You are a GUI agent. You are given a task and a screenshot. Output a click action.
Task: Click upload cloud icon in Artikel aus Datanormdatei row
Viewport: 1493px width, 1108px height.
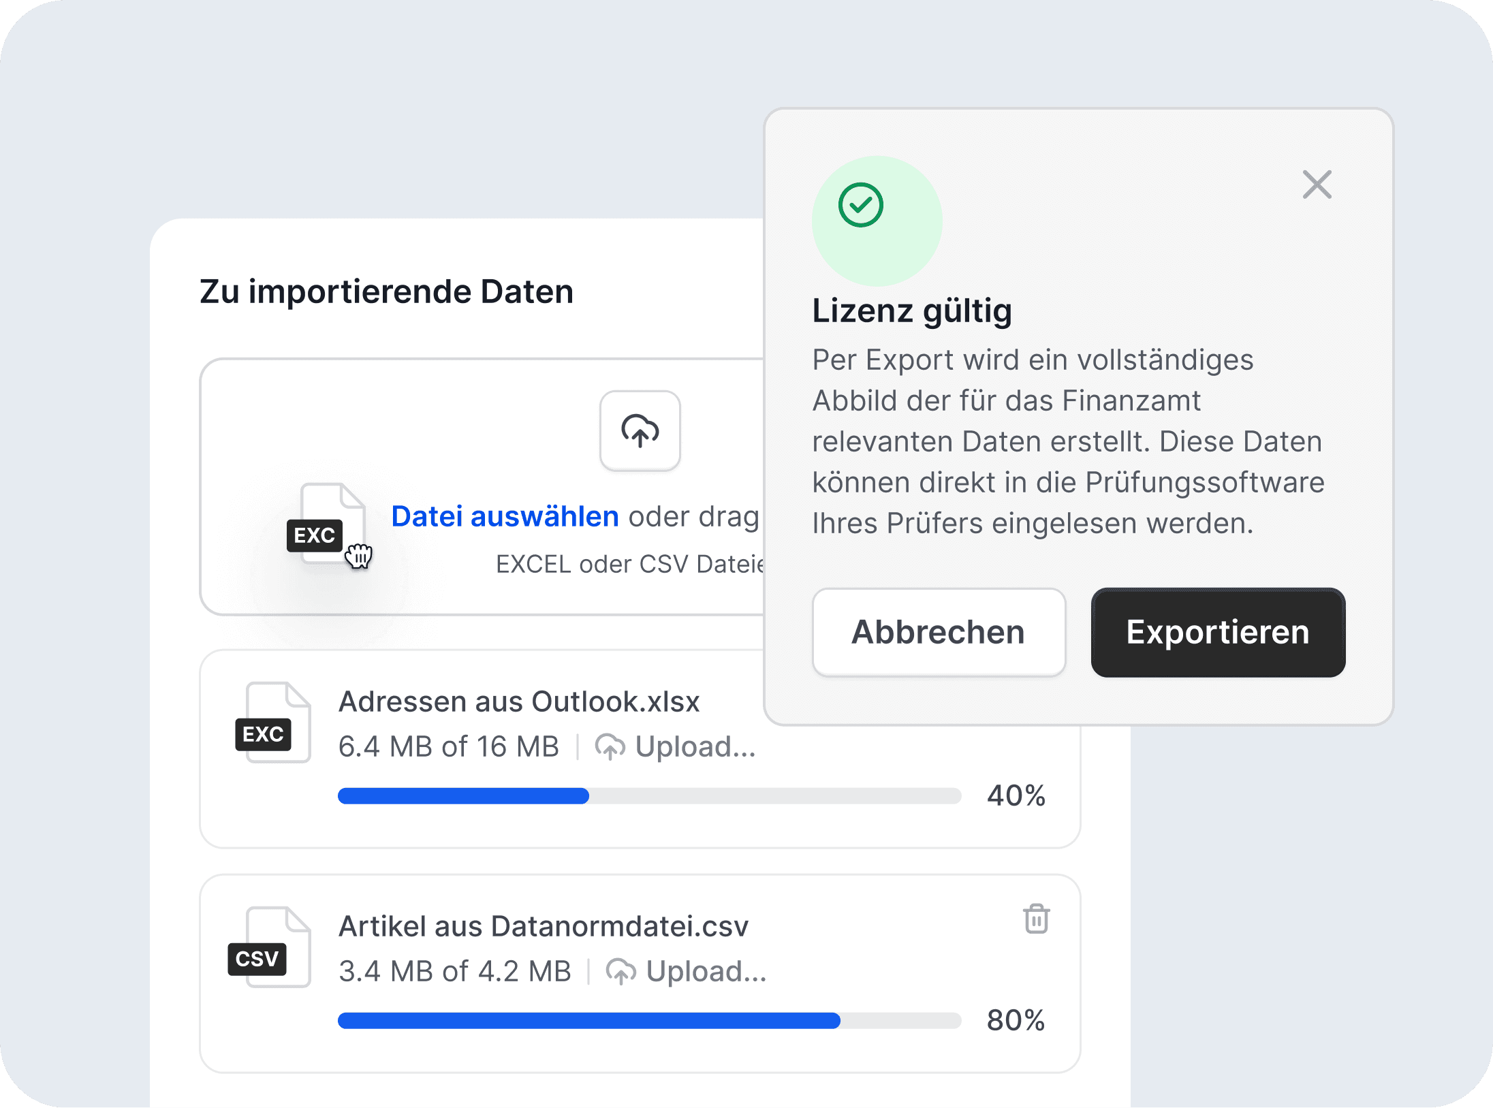click(x=620, y=972)
